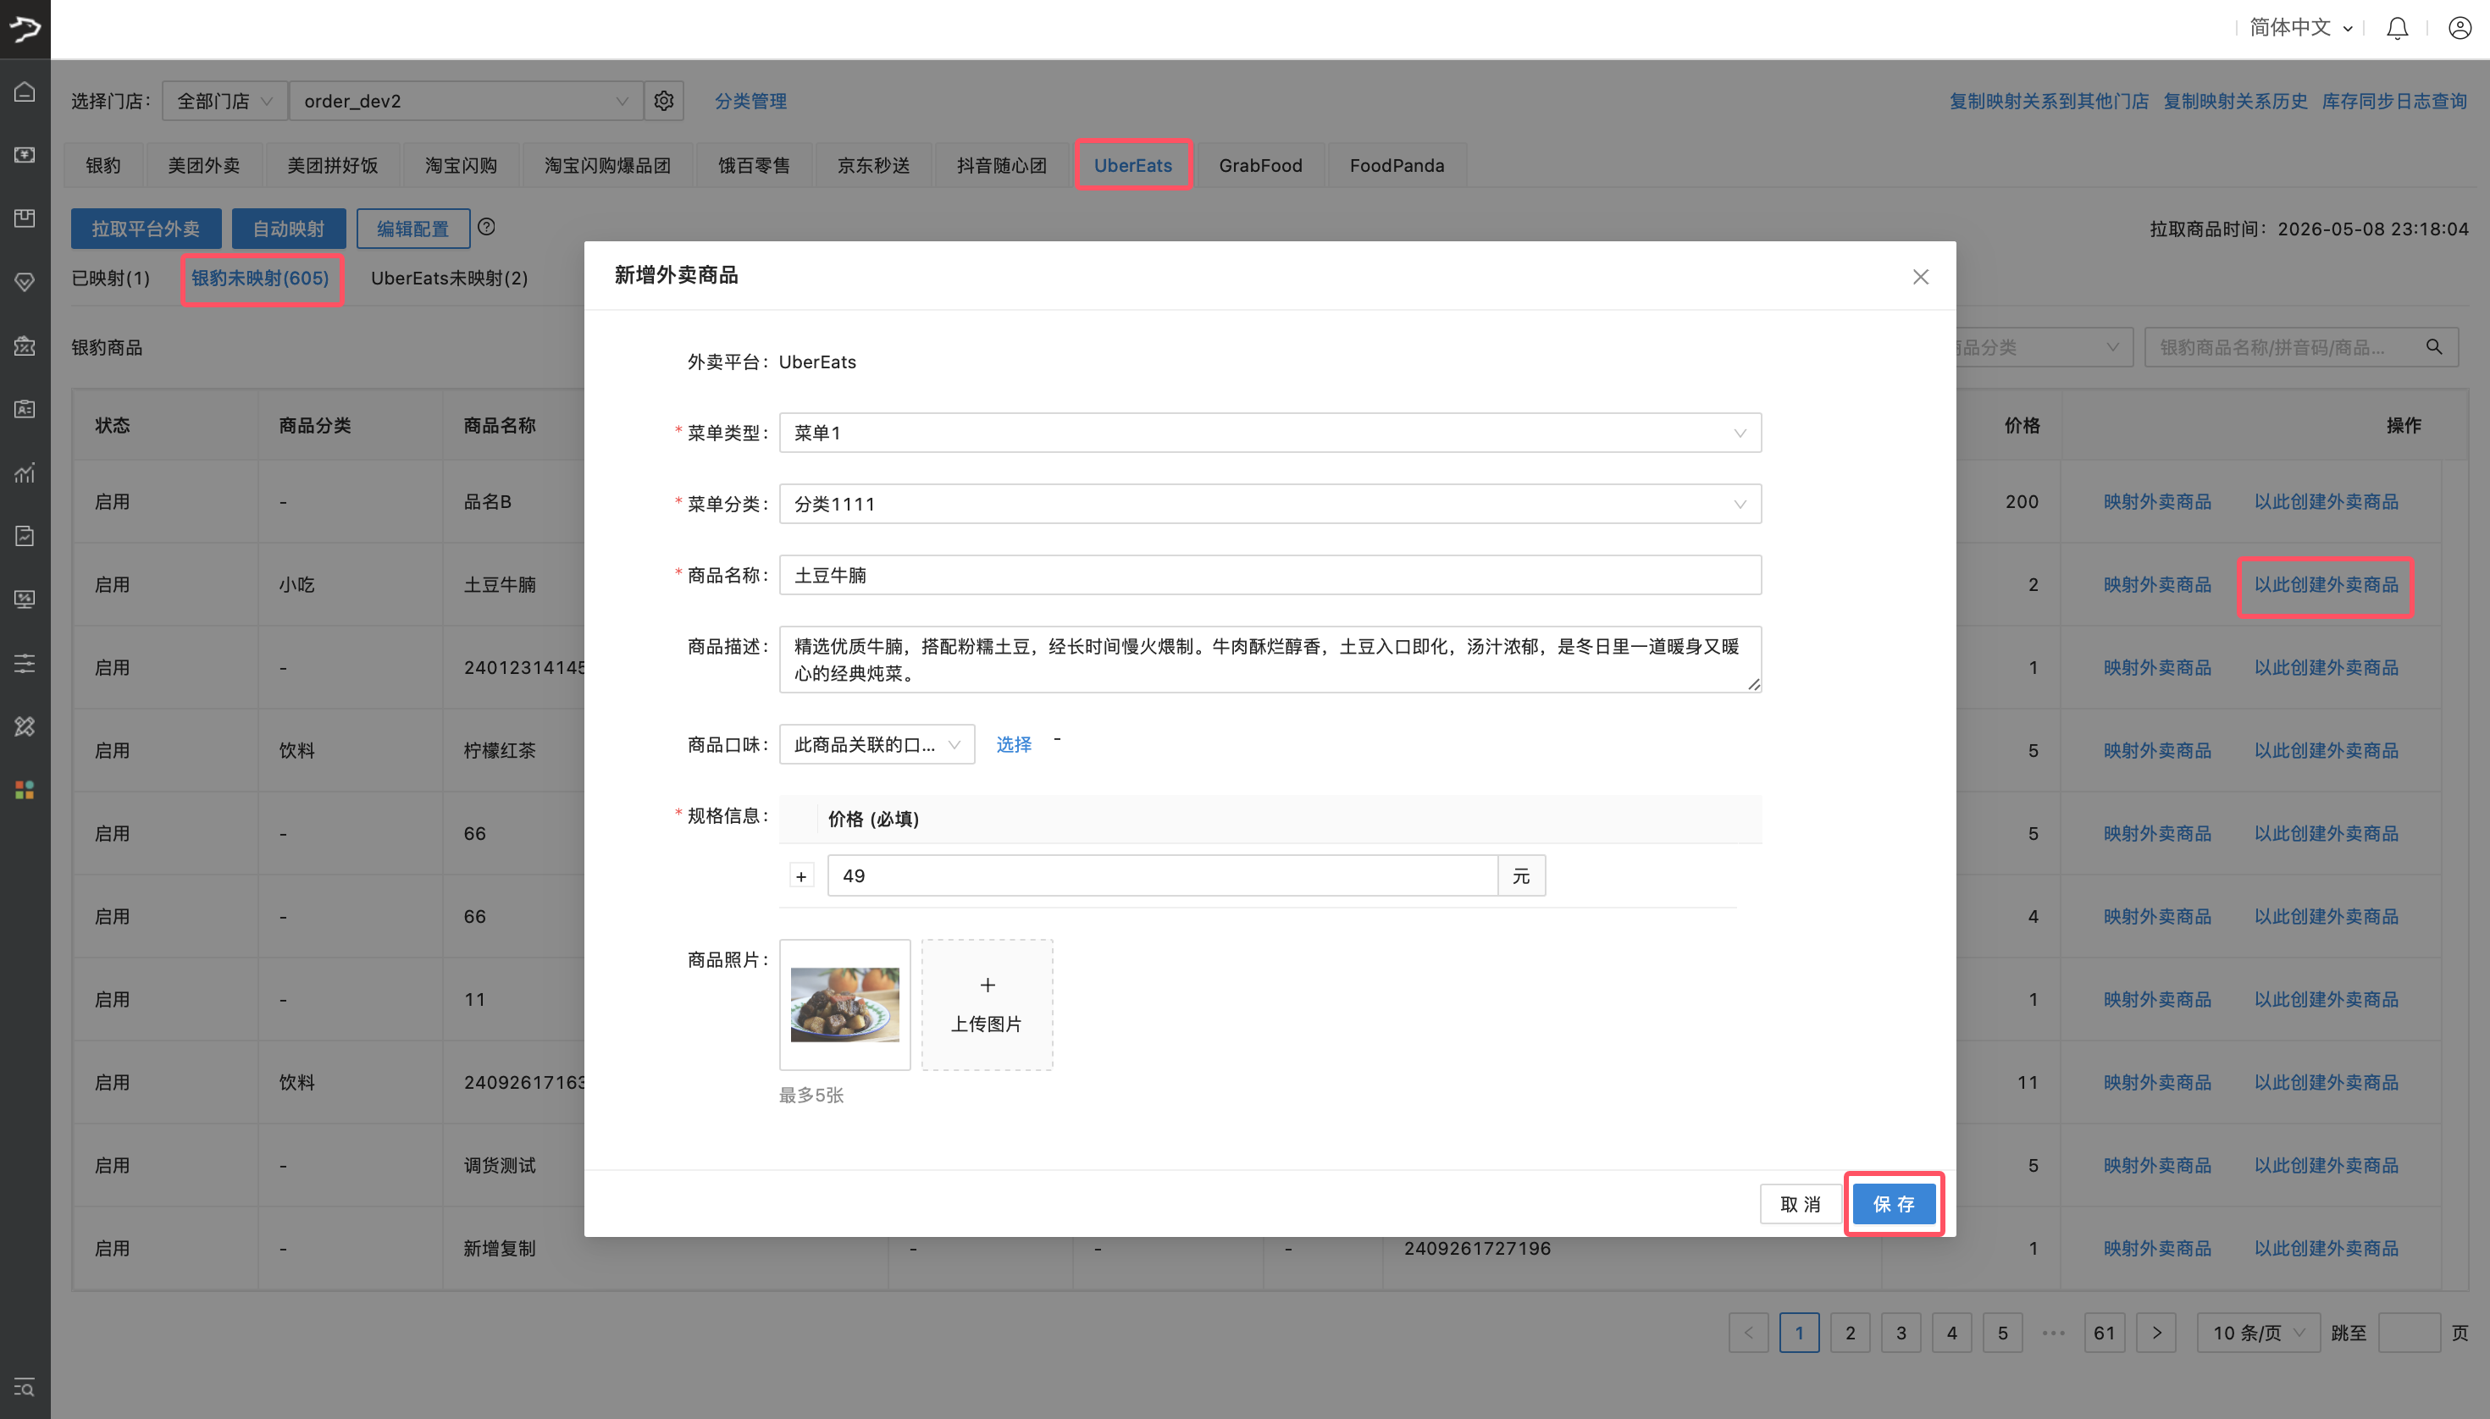Open the percent coupon icon in the sidebar
2490x1419 pixels.
click(x=25, y=346)
